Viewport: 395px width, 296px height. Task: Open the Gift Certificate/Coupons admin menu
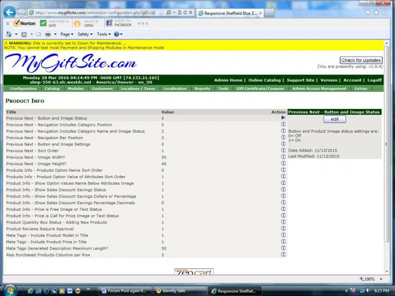click(260, 89)
